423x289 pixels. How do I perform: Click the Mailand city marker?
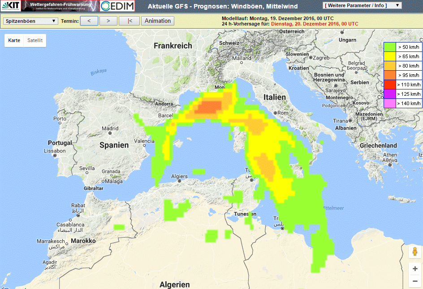pyautogui.click(x=242, y=63)
